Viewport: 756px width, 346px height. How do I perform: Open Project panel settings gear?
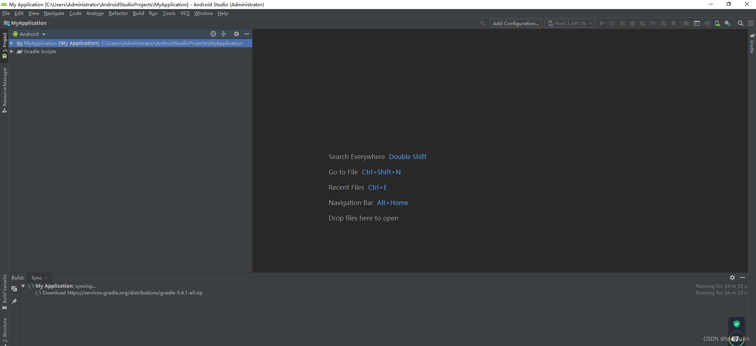coord(236,34)
